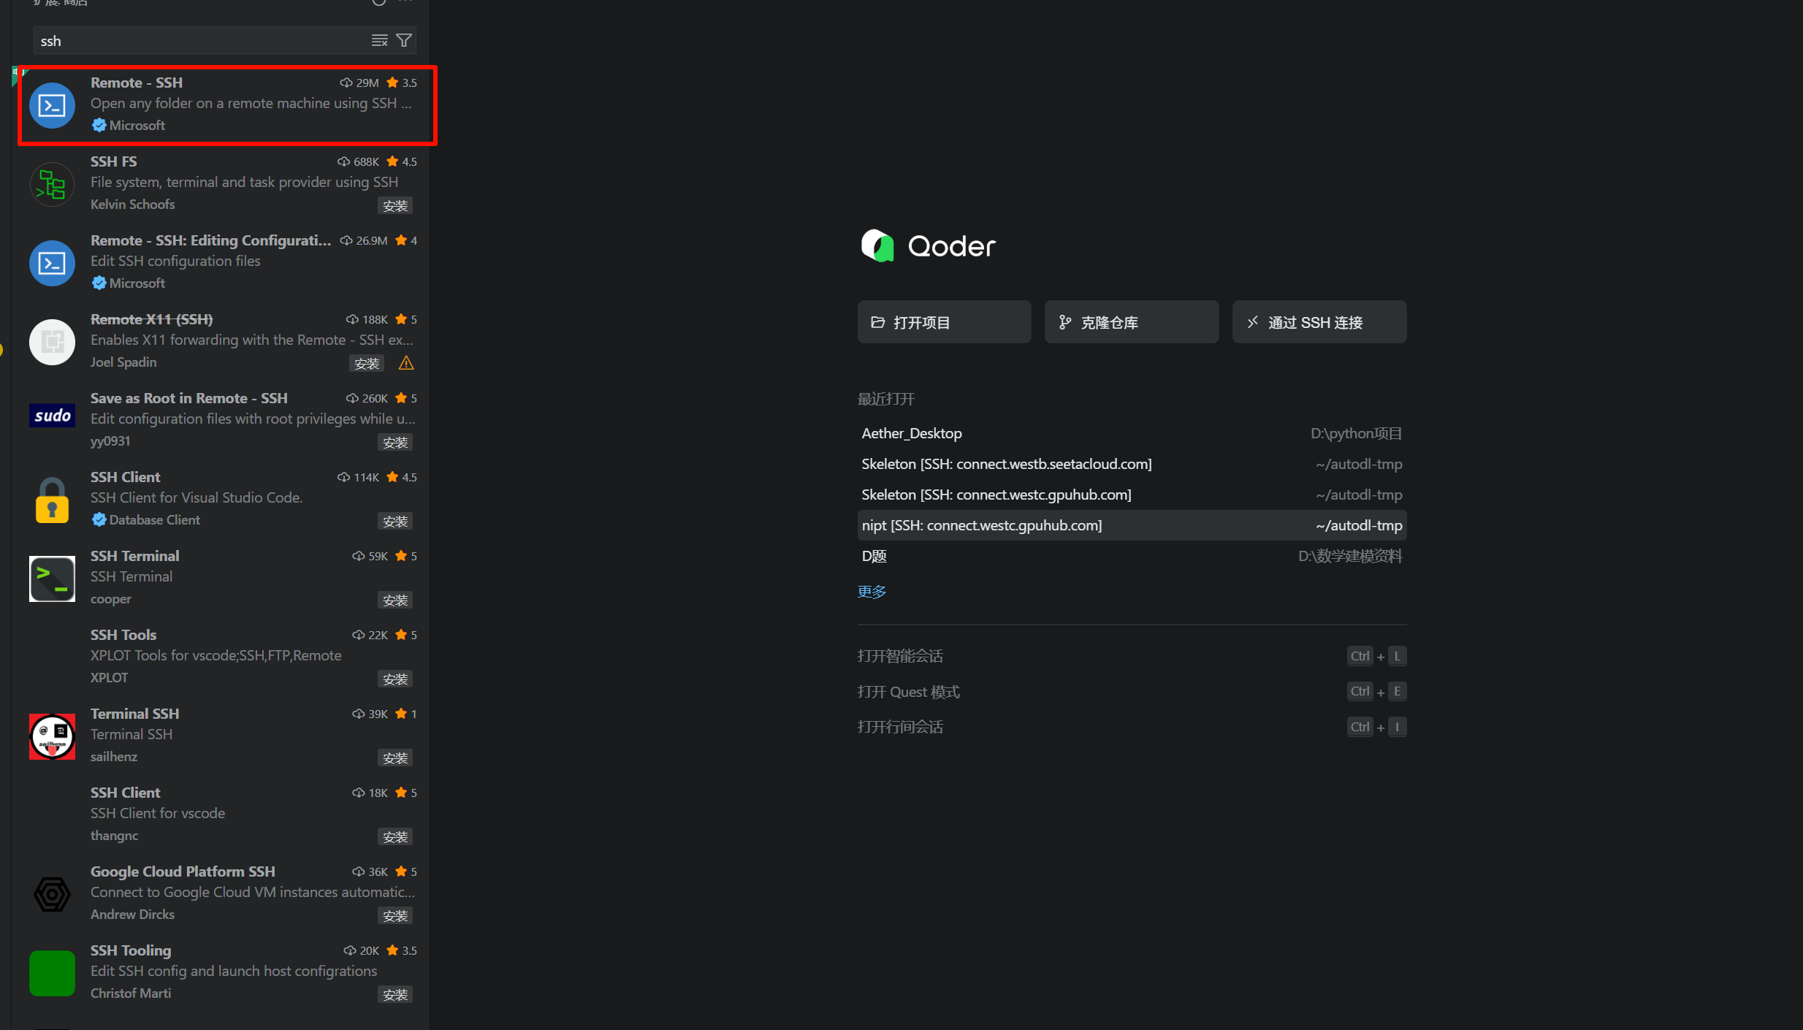
Task: Click the SSH FS extension icon
Action: [52, 185]
